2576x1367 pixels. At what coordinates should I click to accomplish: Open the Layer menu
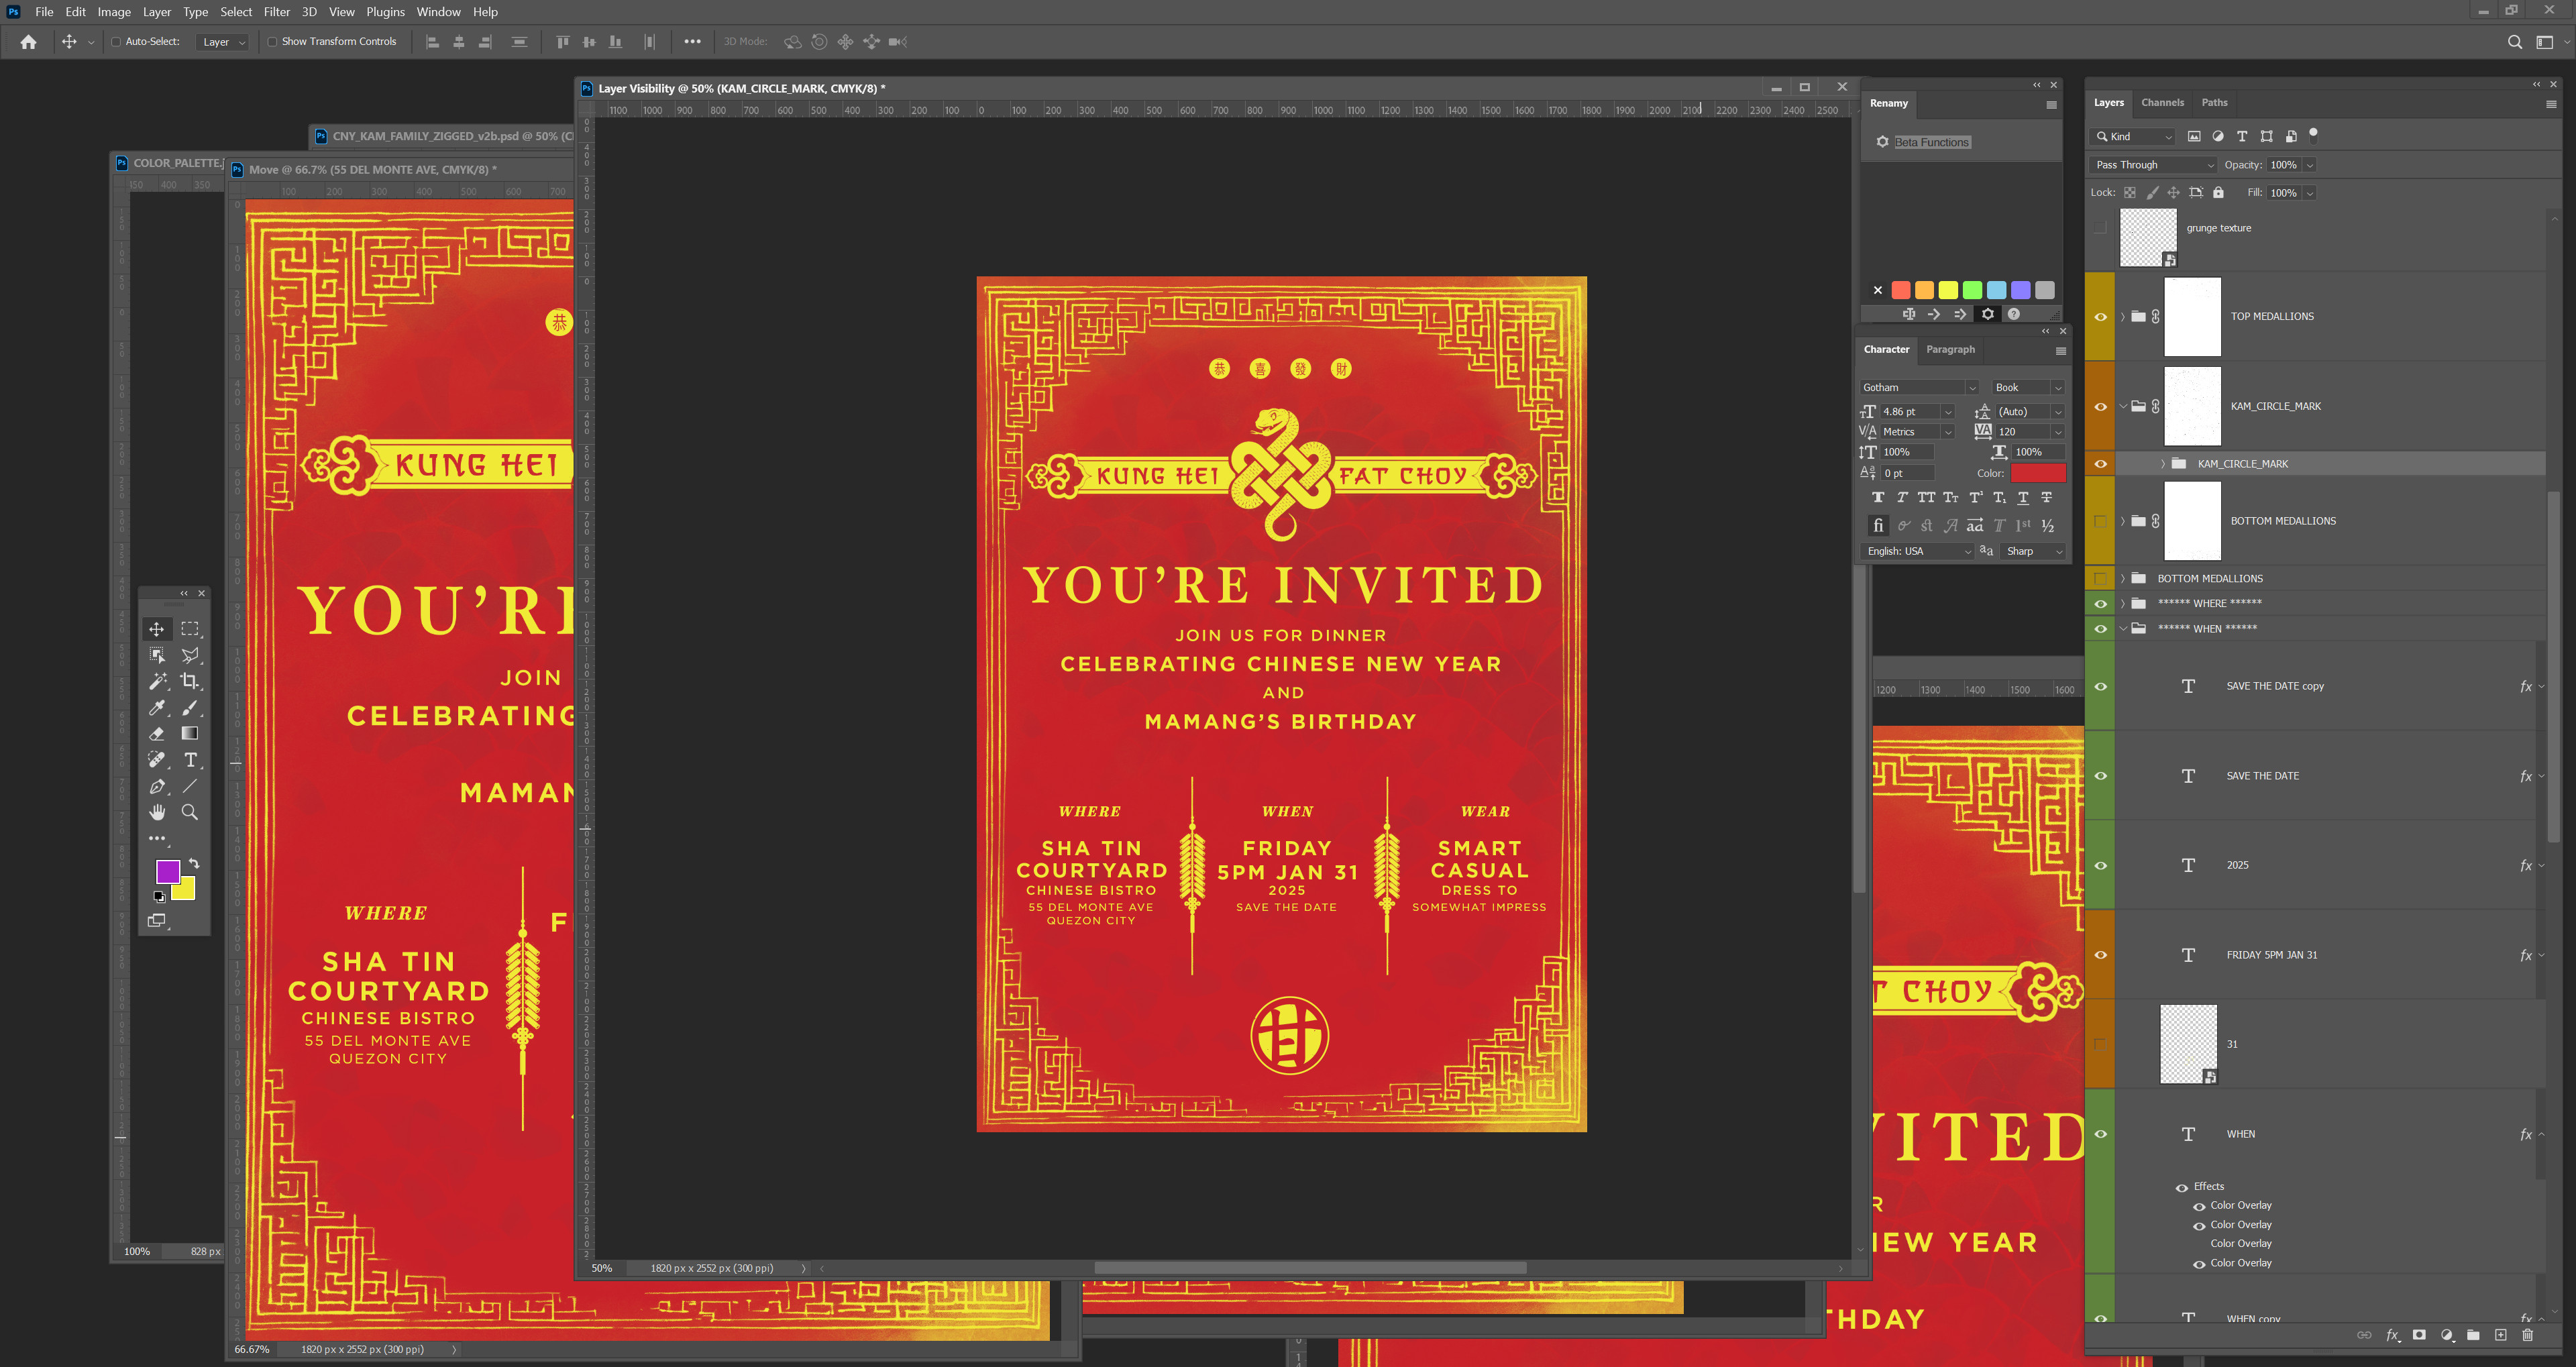pyautogui.click(x=156, y=12)
